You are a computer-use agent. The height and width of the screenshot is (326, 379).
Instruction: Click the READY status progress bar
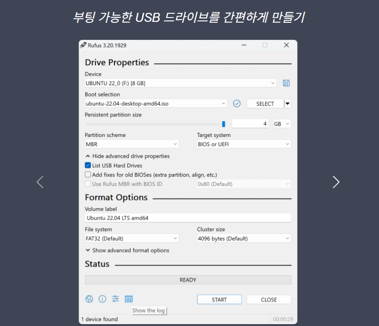click(188, 280)
